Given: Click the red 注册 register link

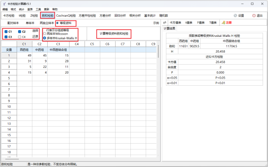Looking at the screenshot, I should [229, 22].
